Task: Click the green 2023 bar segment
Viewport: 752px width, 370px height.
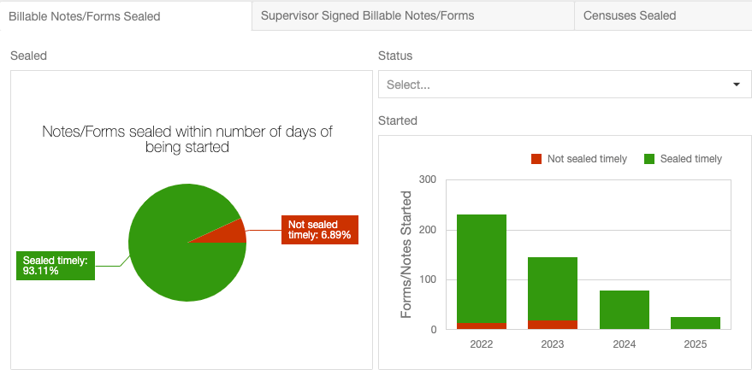Action: 553,289
